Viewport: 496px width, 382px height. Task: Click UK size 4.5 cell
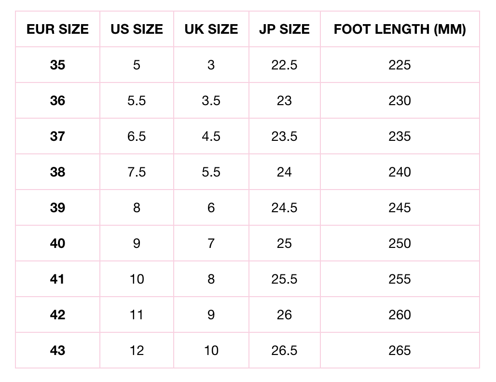(211, 136)
